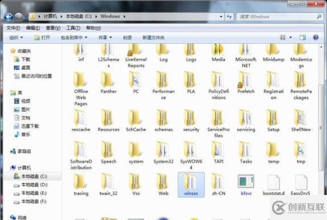Click the Windows search input field
The image size is (327, 220).
pyautogui.click(x=276, y=16)
